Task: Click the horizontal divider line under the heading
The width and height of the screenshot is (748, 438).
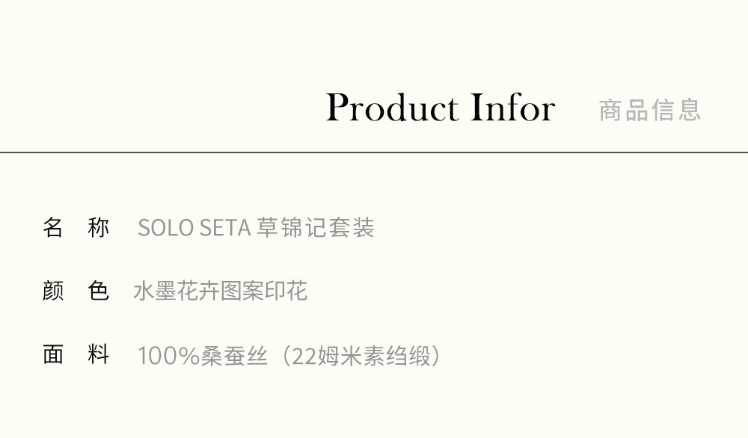Action: [x=374, y=152]
